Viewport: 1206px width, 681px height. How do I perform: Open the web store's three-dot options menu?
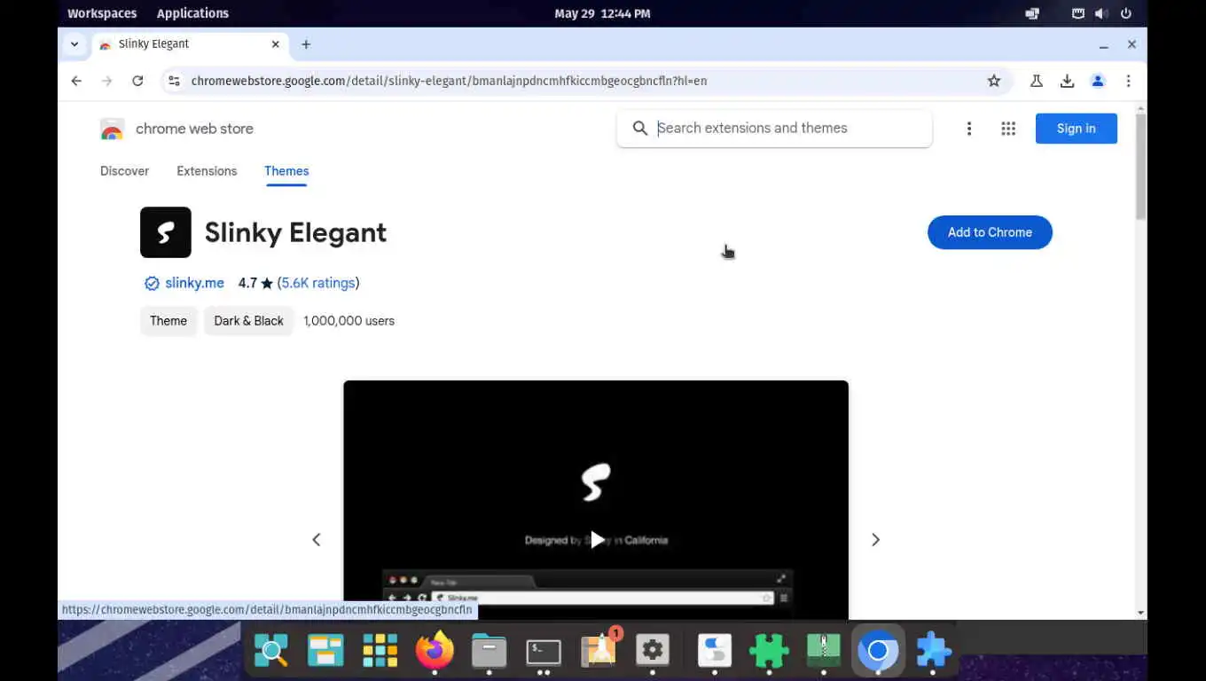pyautogui.click(x=969, y=129)
